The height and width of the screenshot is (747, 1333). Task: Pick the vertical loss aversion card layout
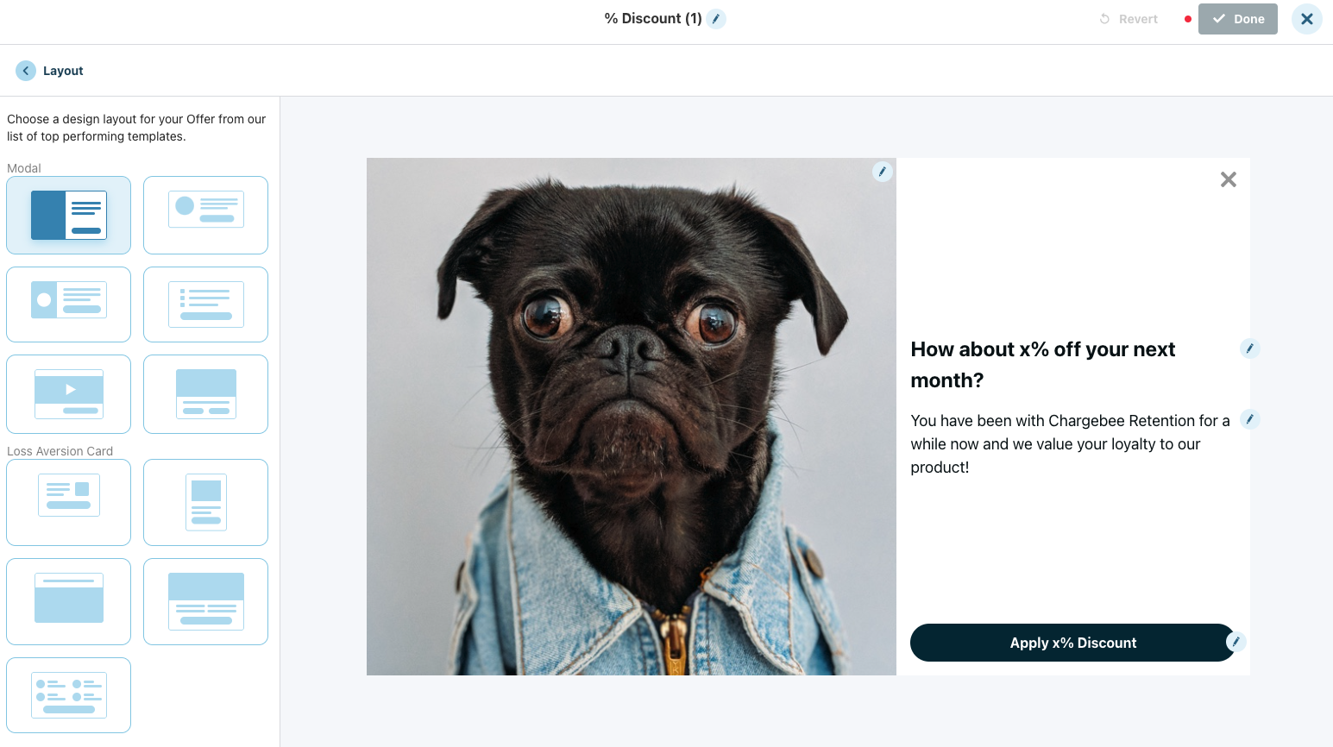[205, 502]
